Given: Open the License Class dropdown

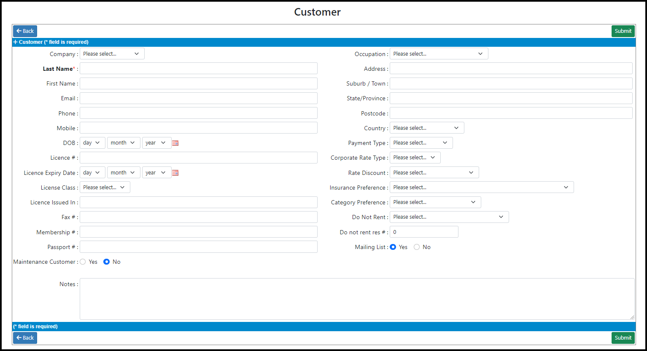Looking at the screenshot, I should (x=105, y=187).
